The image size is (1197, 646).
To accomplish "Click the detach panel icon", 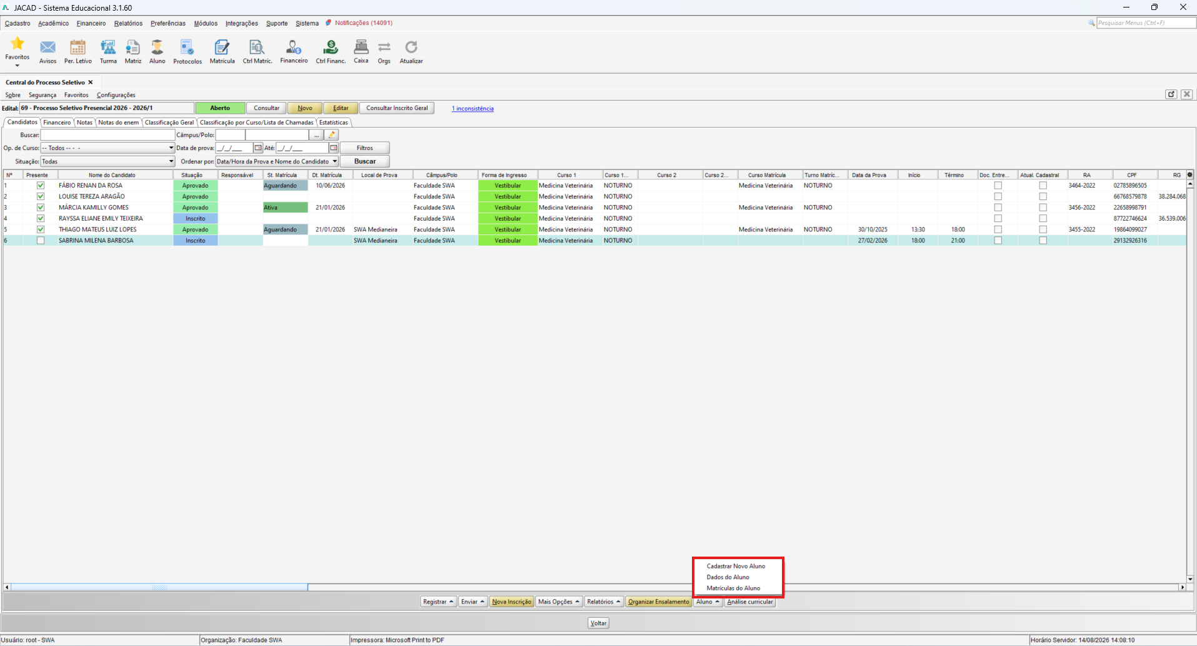I will [x=1171, y=94].
